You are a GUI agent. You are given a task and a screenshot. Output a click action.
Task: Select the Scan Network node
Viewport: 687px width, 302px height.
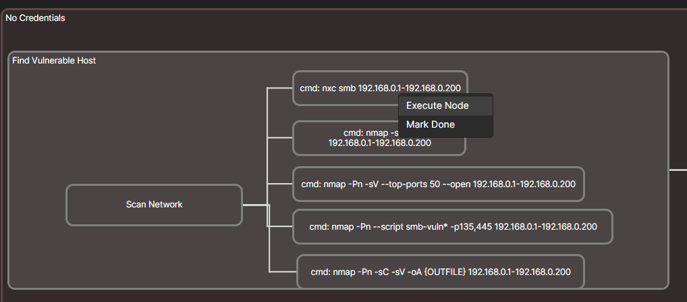pyautogui.click(x=154, y=204)
